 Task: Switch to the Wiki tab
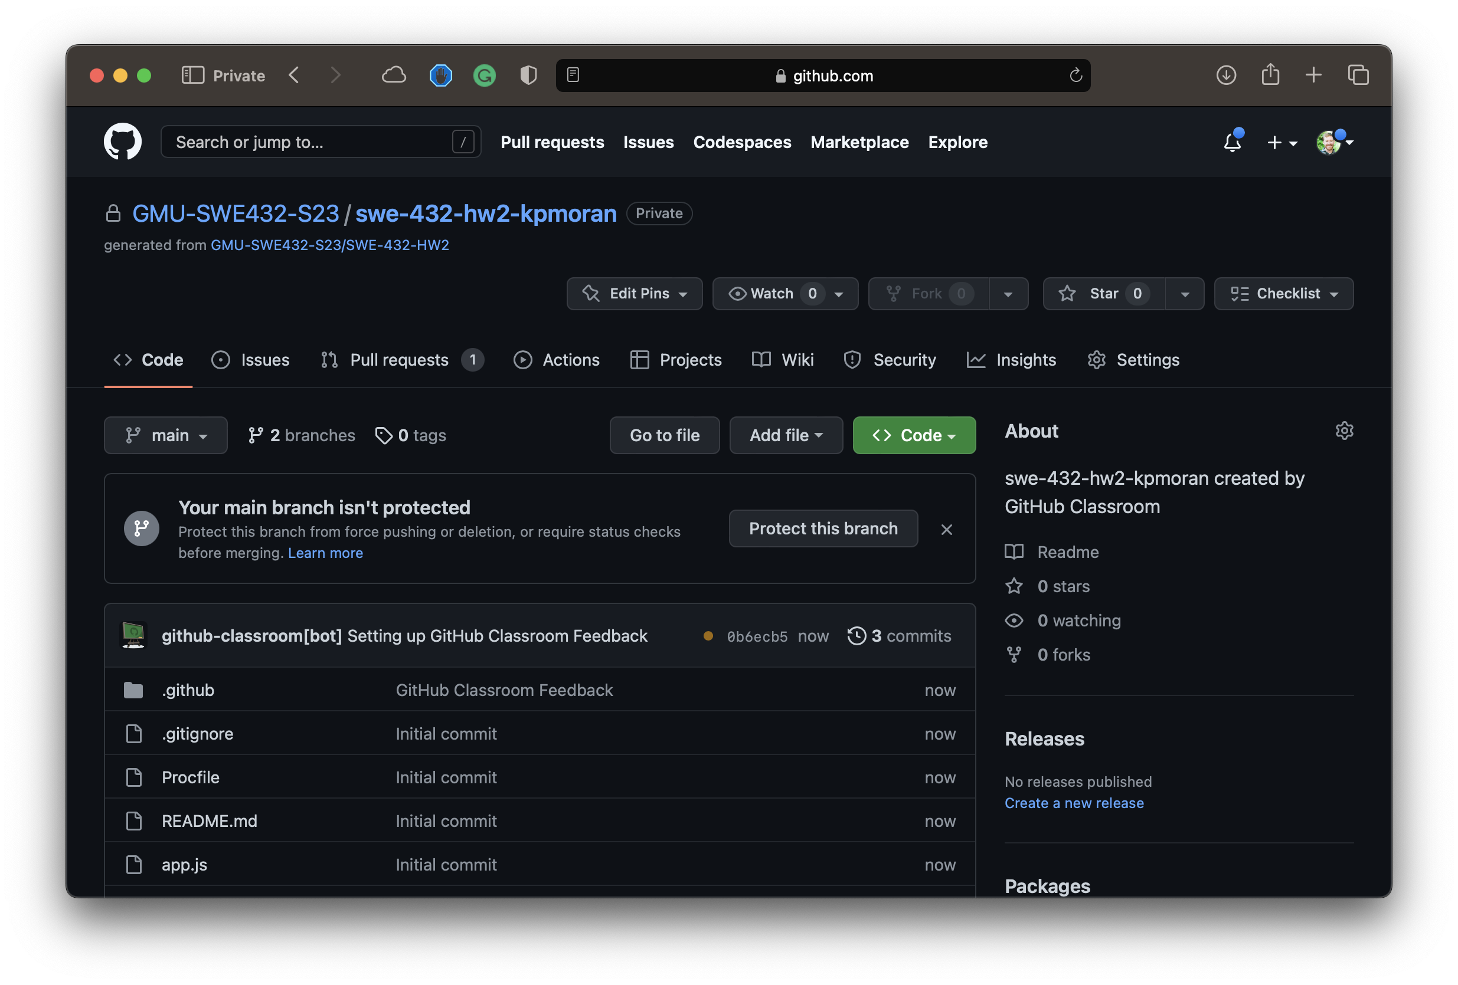pos(782,360)
